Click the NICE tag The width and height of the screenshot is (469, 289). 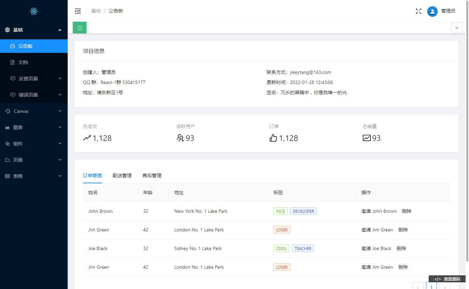(x=281, y=211)
